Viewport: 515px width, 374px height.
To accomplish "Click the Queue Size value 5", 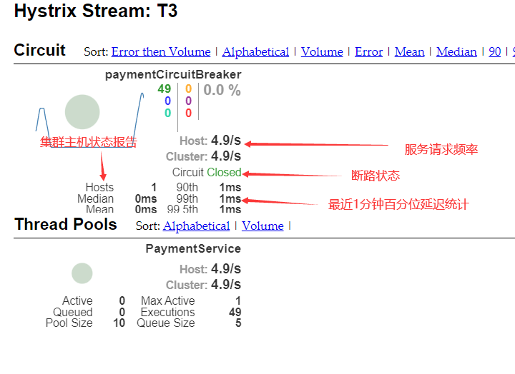I will coord(238,323).
